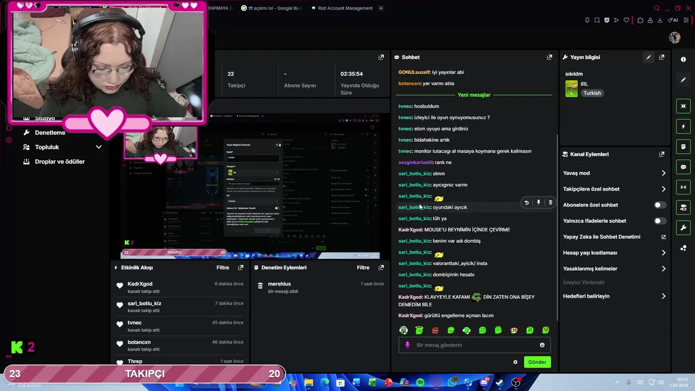Open Spotify from the taskbar
695x391 pixels.
click(420, 382)
